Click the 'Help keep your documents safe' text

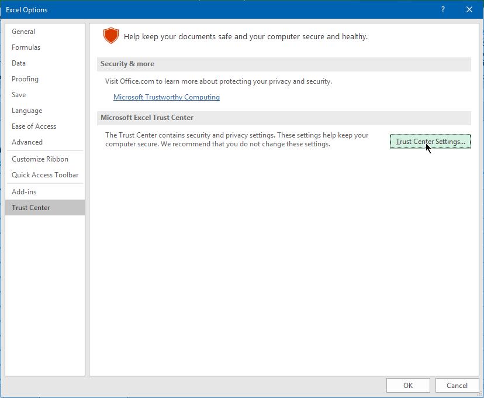pos(246,36)
